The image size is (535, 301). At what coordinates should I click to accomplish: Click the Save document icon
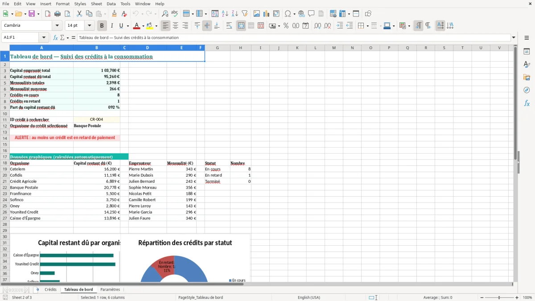32,14
